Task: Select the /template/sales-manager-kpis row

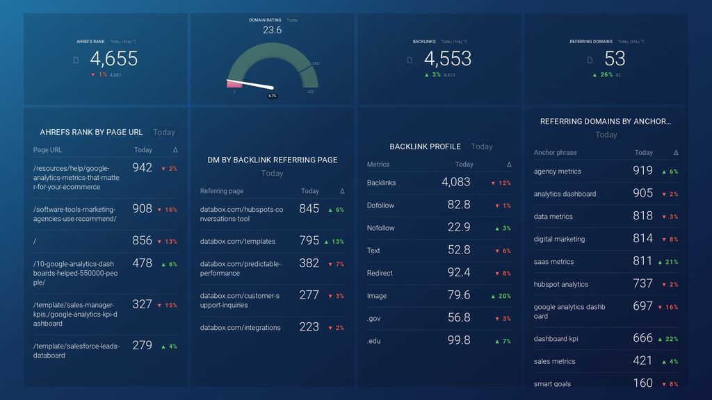Action: [106, 314]
